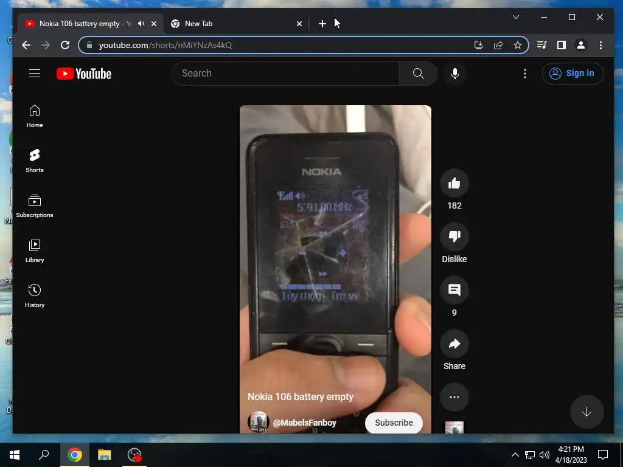Bookmark this page with the star icon
This screenshot has height=467, width=623.
coord(517,45)
